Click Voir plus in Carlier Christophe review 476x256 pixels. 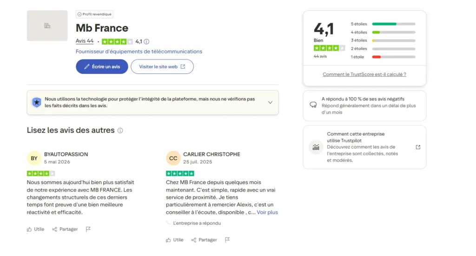(x=267, y=212)
